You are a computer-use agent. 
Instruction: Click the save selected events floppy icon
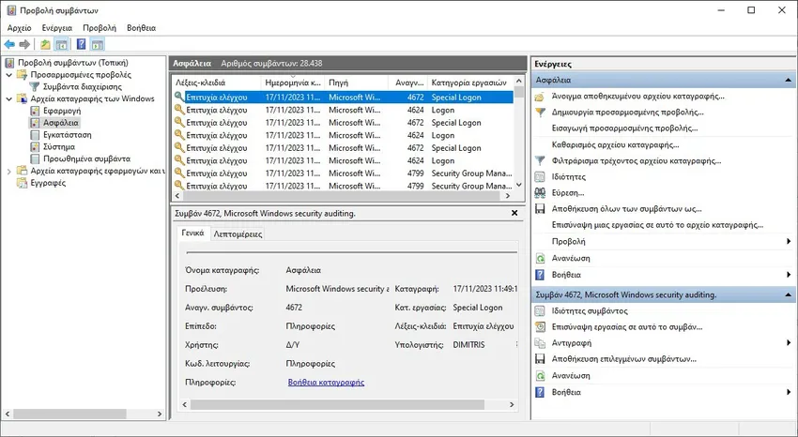coord(540,359)
